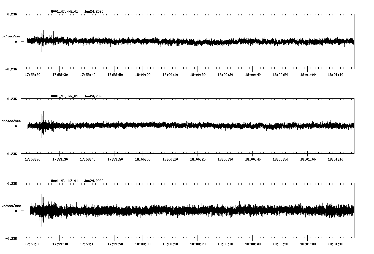Click the 17:59:30 time label under HNE

pos(60,74)
